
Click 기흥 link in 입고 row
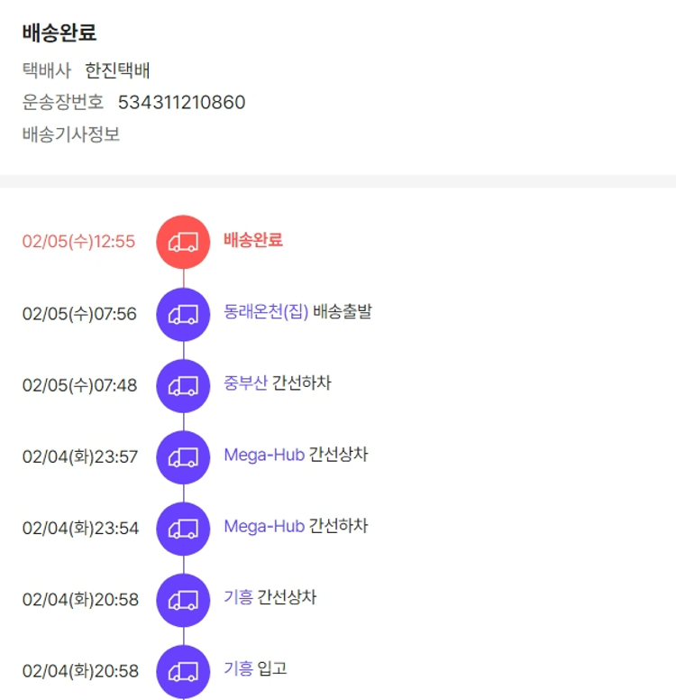coord(238,668)
